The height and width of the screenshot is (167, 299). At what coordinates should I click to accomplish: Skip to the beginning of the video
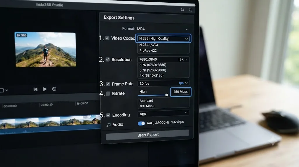[x=35, y=89]
